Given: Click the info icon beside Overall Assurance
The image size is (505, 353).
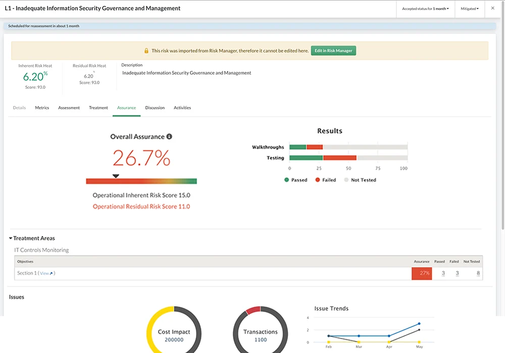Looking at the screenshot, I should 168,136.
